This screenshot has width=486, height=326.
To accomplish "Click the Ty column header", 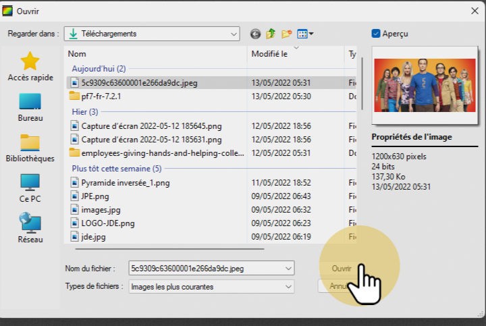I will [x=352, y=54].
